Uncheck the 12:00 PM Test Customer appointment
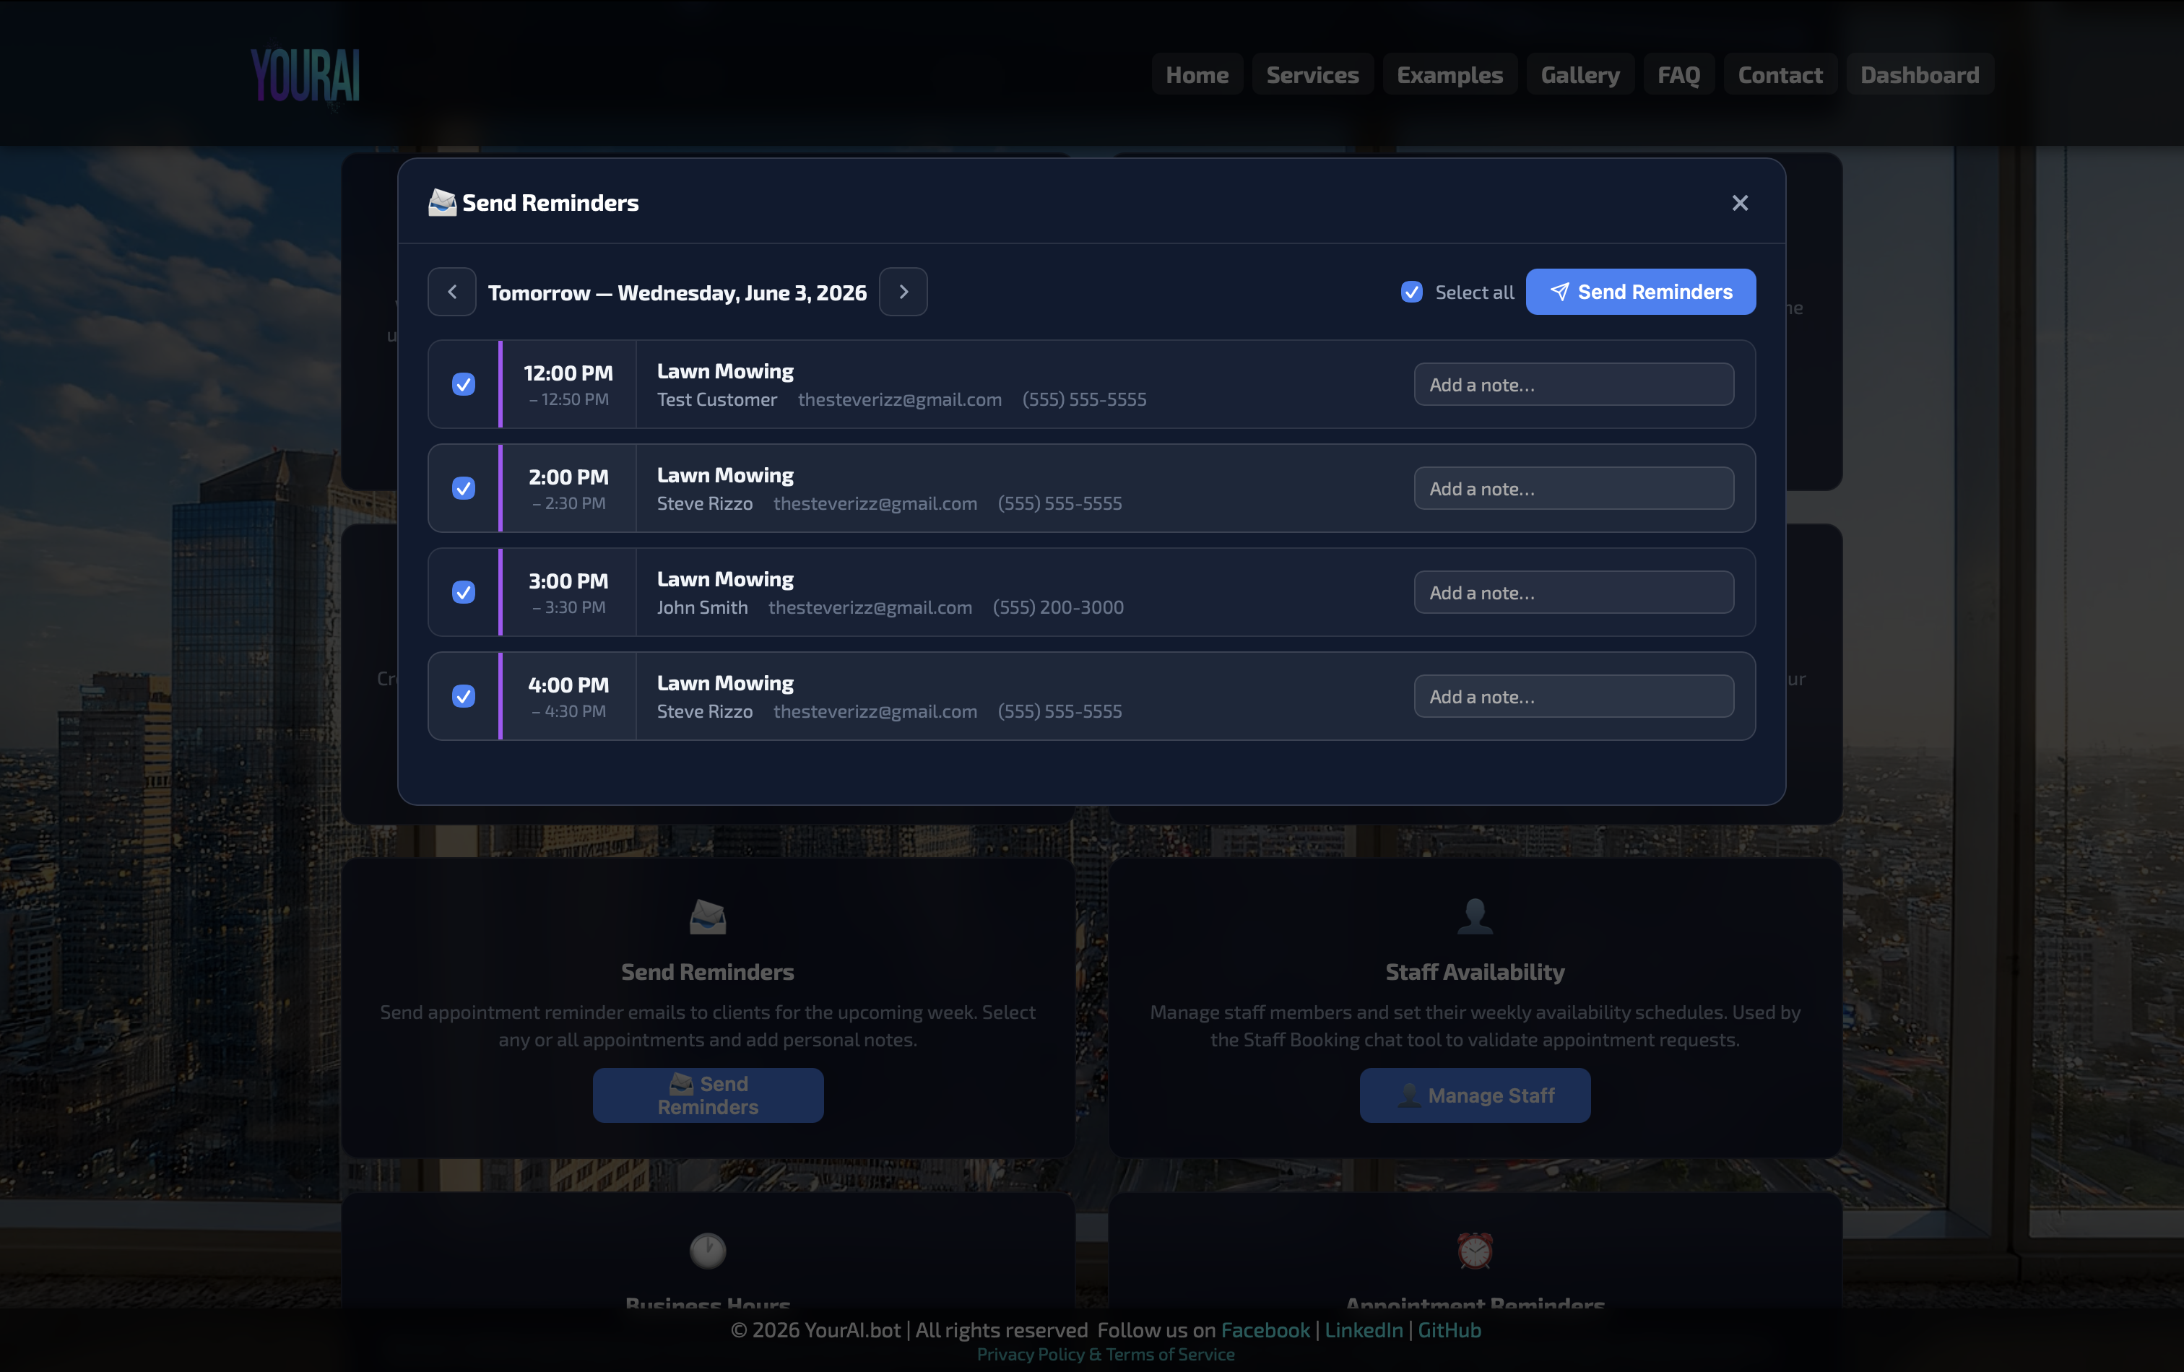Image resolution: width=2184 pixels, height=1372 pixels. [462, 384]
